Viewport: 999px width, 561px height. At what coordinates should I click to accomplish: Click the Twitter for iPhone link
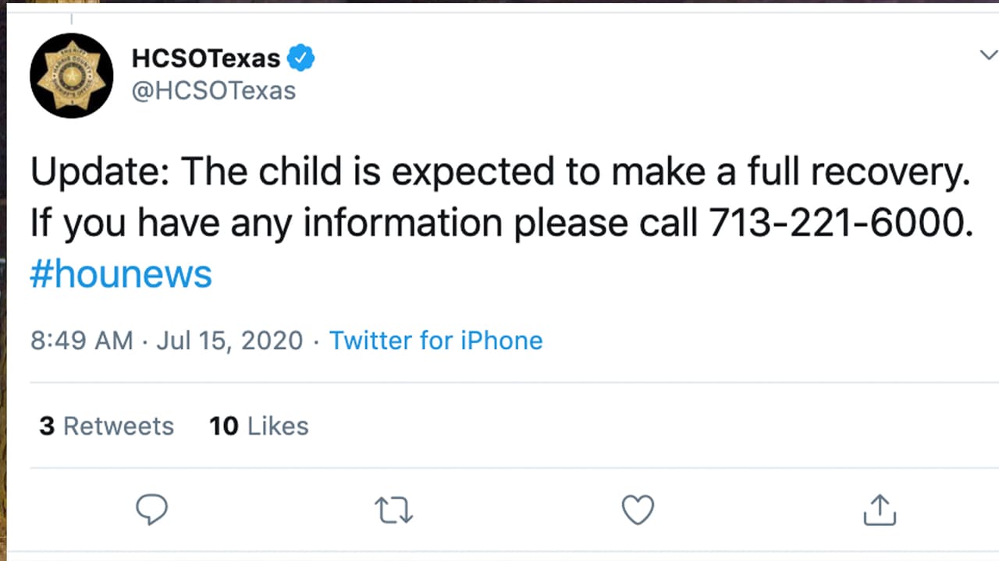coord(436,340)
